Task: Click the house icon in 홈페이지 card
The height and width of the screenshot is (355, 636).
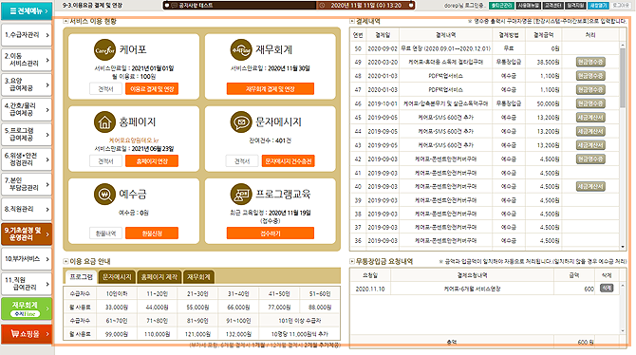Action: (104, 122)
